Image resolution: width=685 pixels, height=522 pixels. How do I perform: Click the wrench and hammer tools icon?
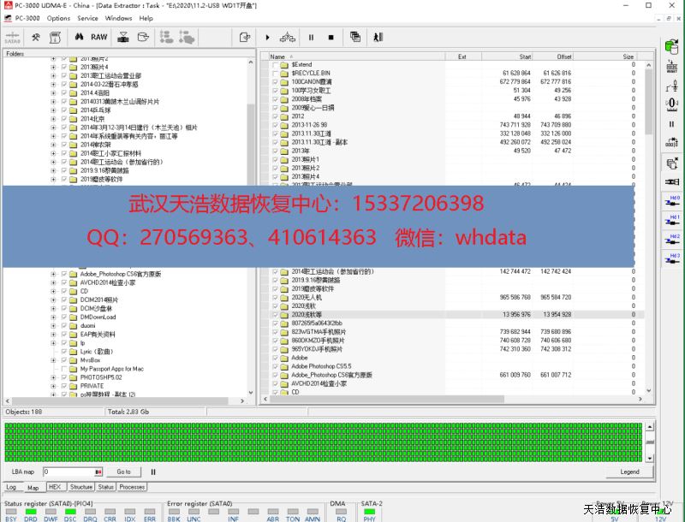(36, 37)
